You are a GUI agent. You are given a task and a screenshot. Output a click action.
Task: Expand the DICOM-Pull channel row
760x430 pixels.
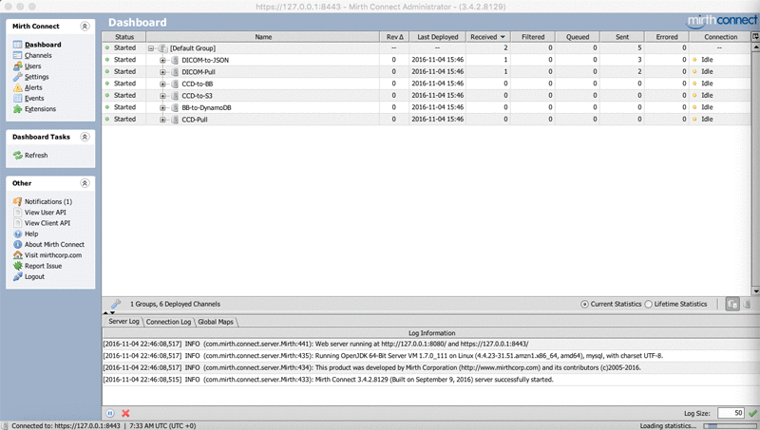coord(162,72)
